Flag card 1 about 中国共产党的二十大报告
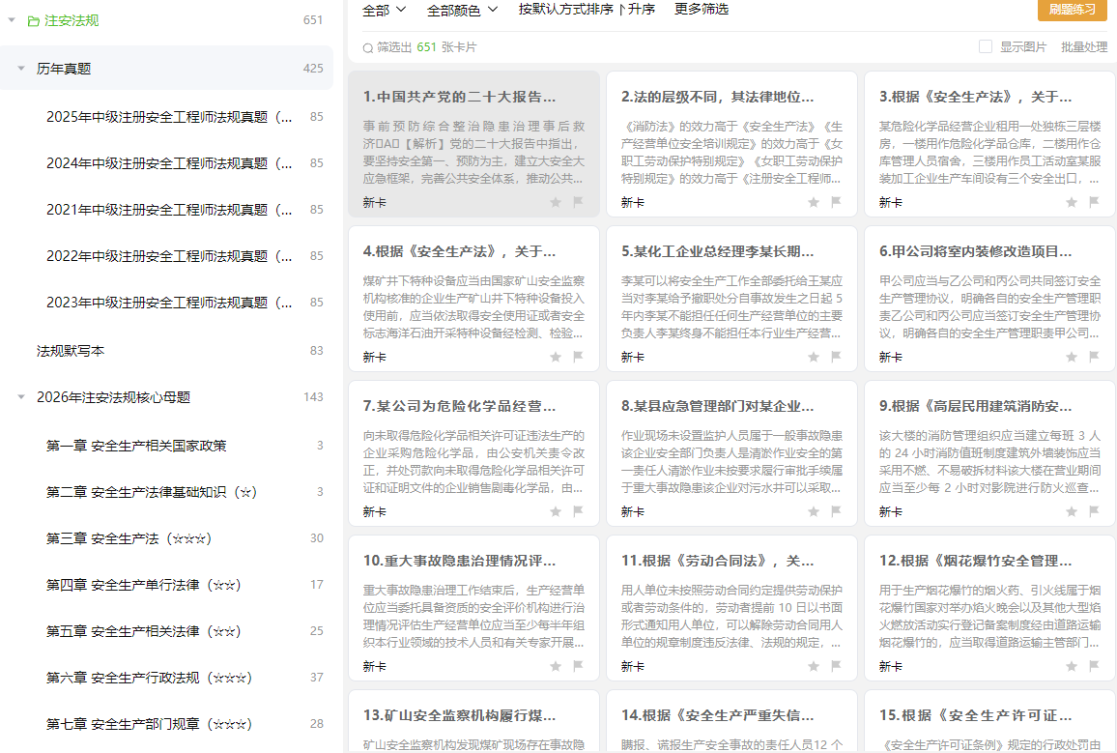The height and width of the screenshot is (753, 1117). (x=578, y=202)
